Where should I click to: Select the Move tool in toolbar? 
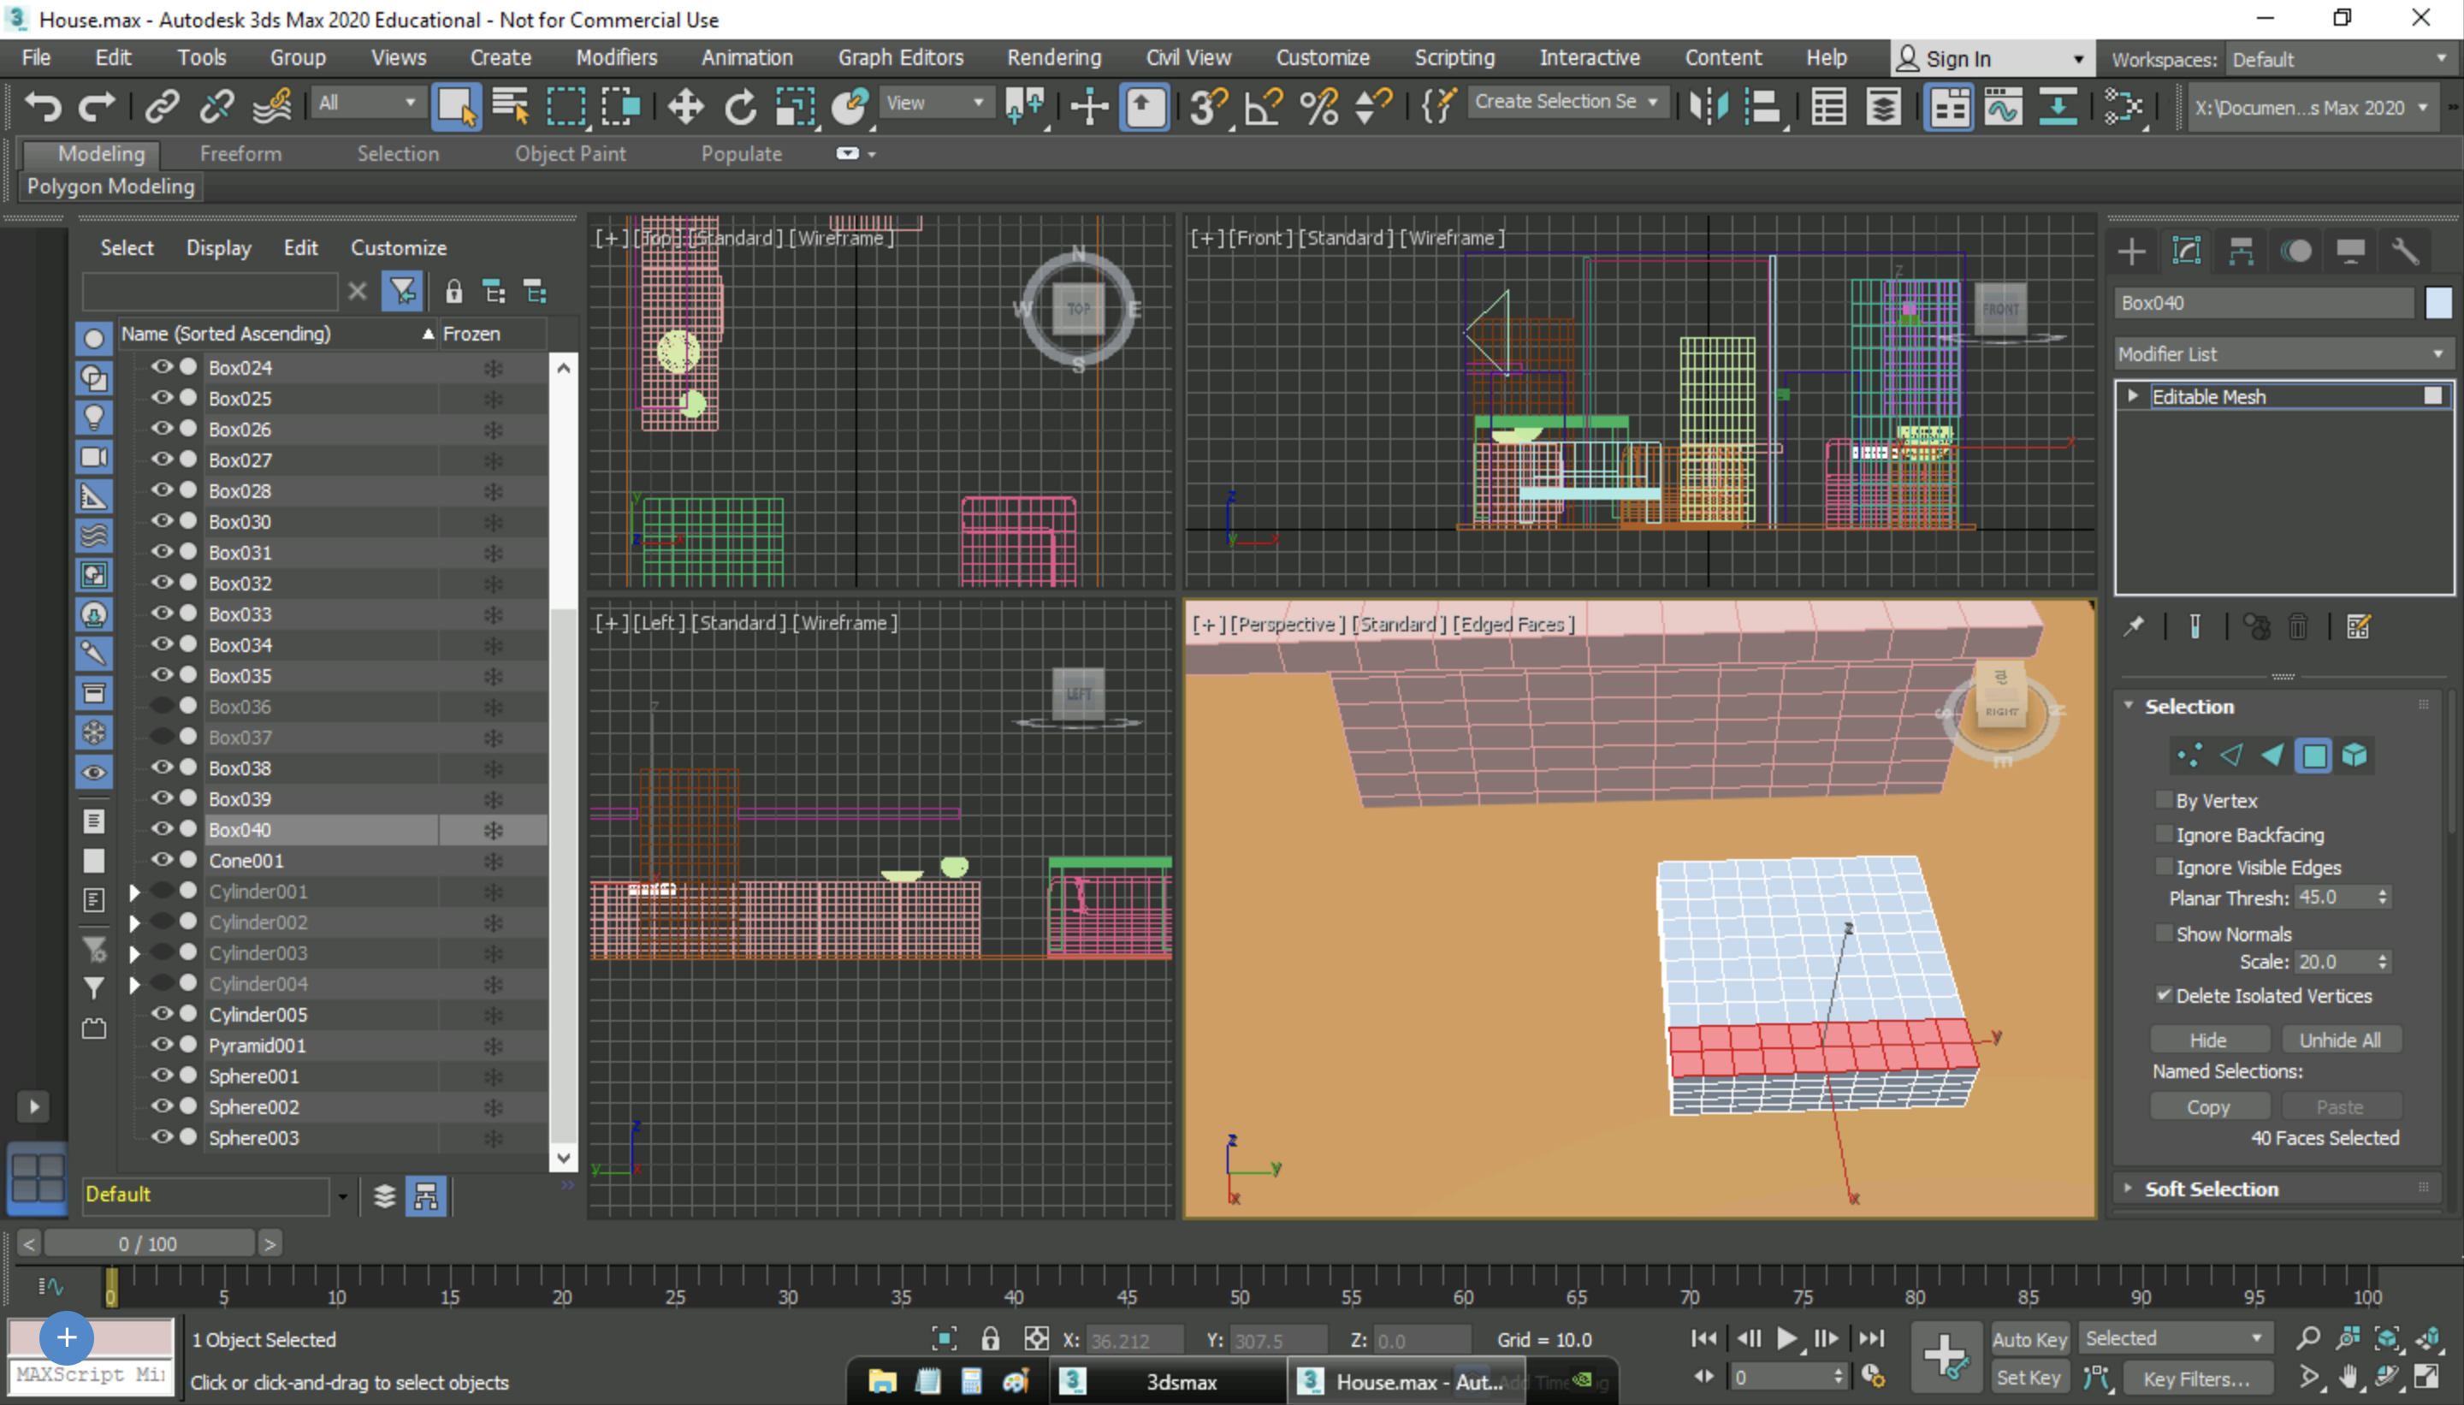(684, 107)
